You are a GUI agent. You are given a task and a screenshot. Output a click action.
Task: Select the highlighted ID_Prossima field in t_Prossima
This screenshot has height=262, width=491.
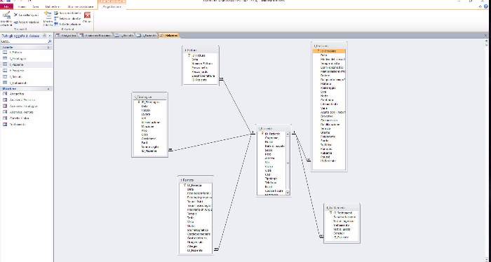(329, 51)
